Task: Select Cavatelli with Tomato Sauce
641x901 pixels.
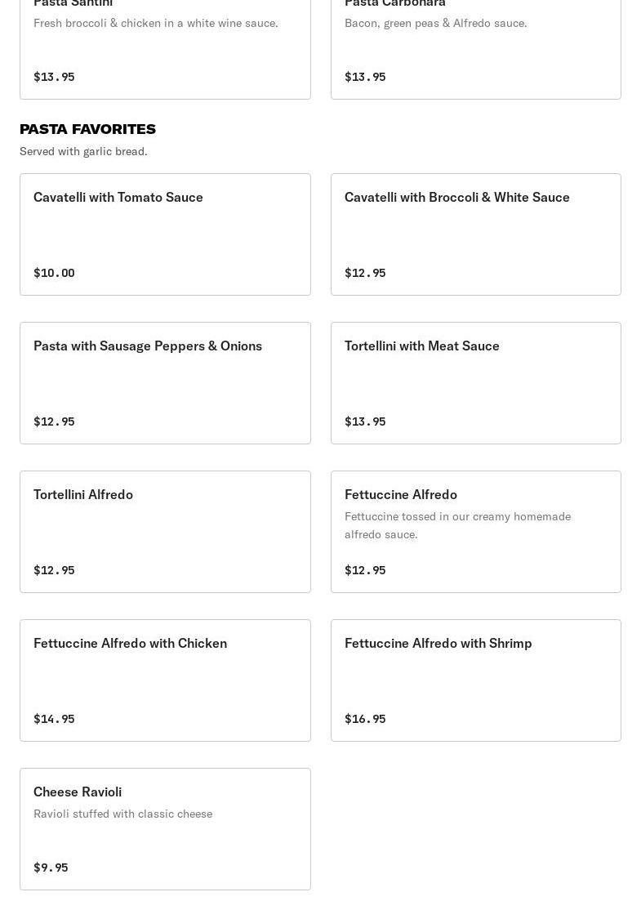Action: coord(166,234)
